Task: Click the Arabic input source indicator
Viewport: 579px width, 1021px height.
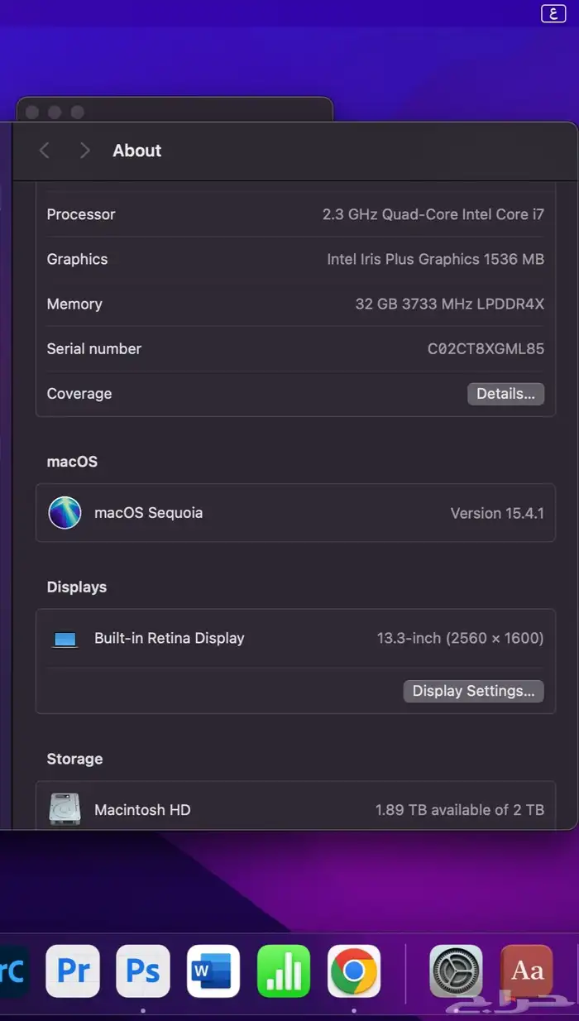Action: [x=553, y=13]
